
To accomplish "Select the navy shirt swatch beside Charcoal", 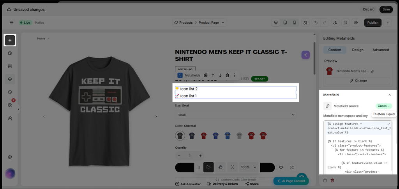I will pyautogui.click(x=192, y=136).
